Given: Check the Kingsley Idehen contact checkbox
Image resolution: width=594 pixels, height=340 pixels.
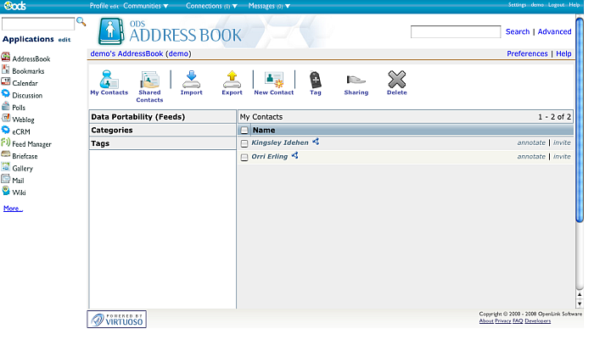Looking at the screenshot, I should (244, 143).
